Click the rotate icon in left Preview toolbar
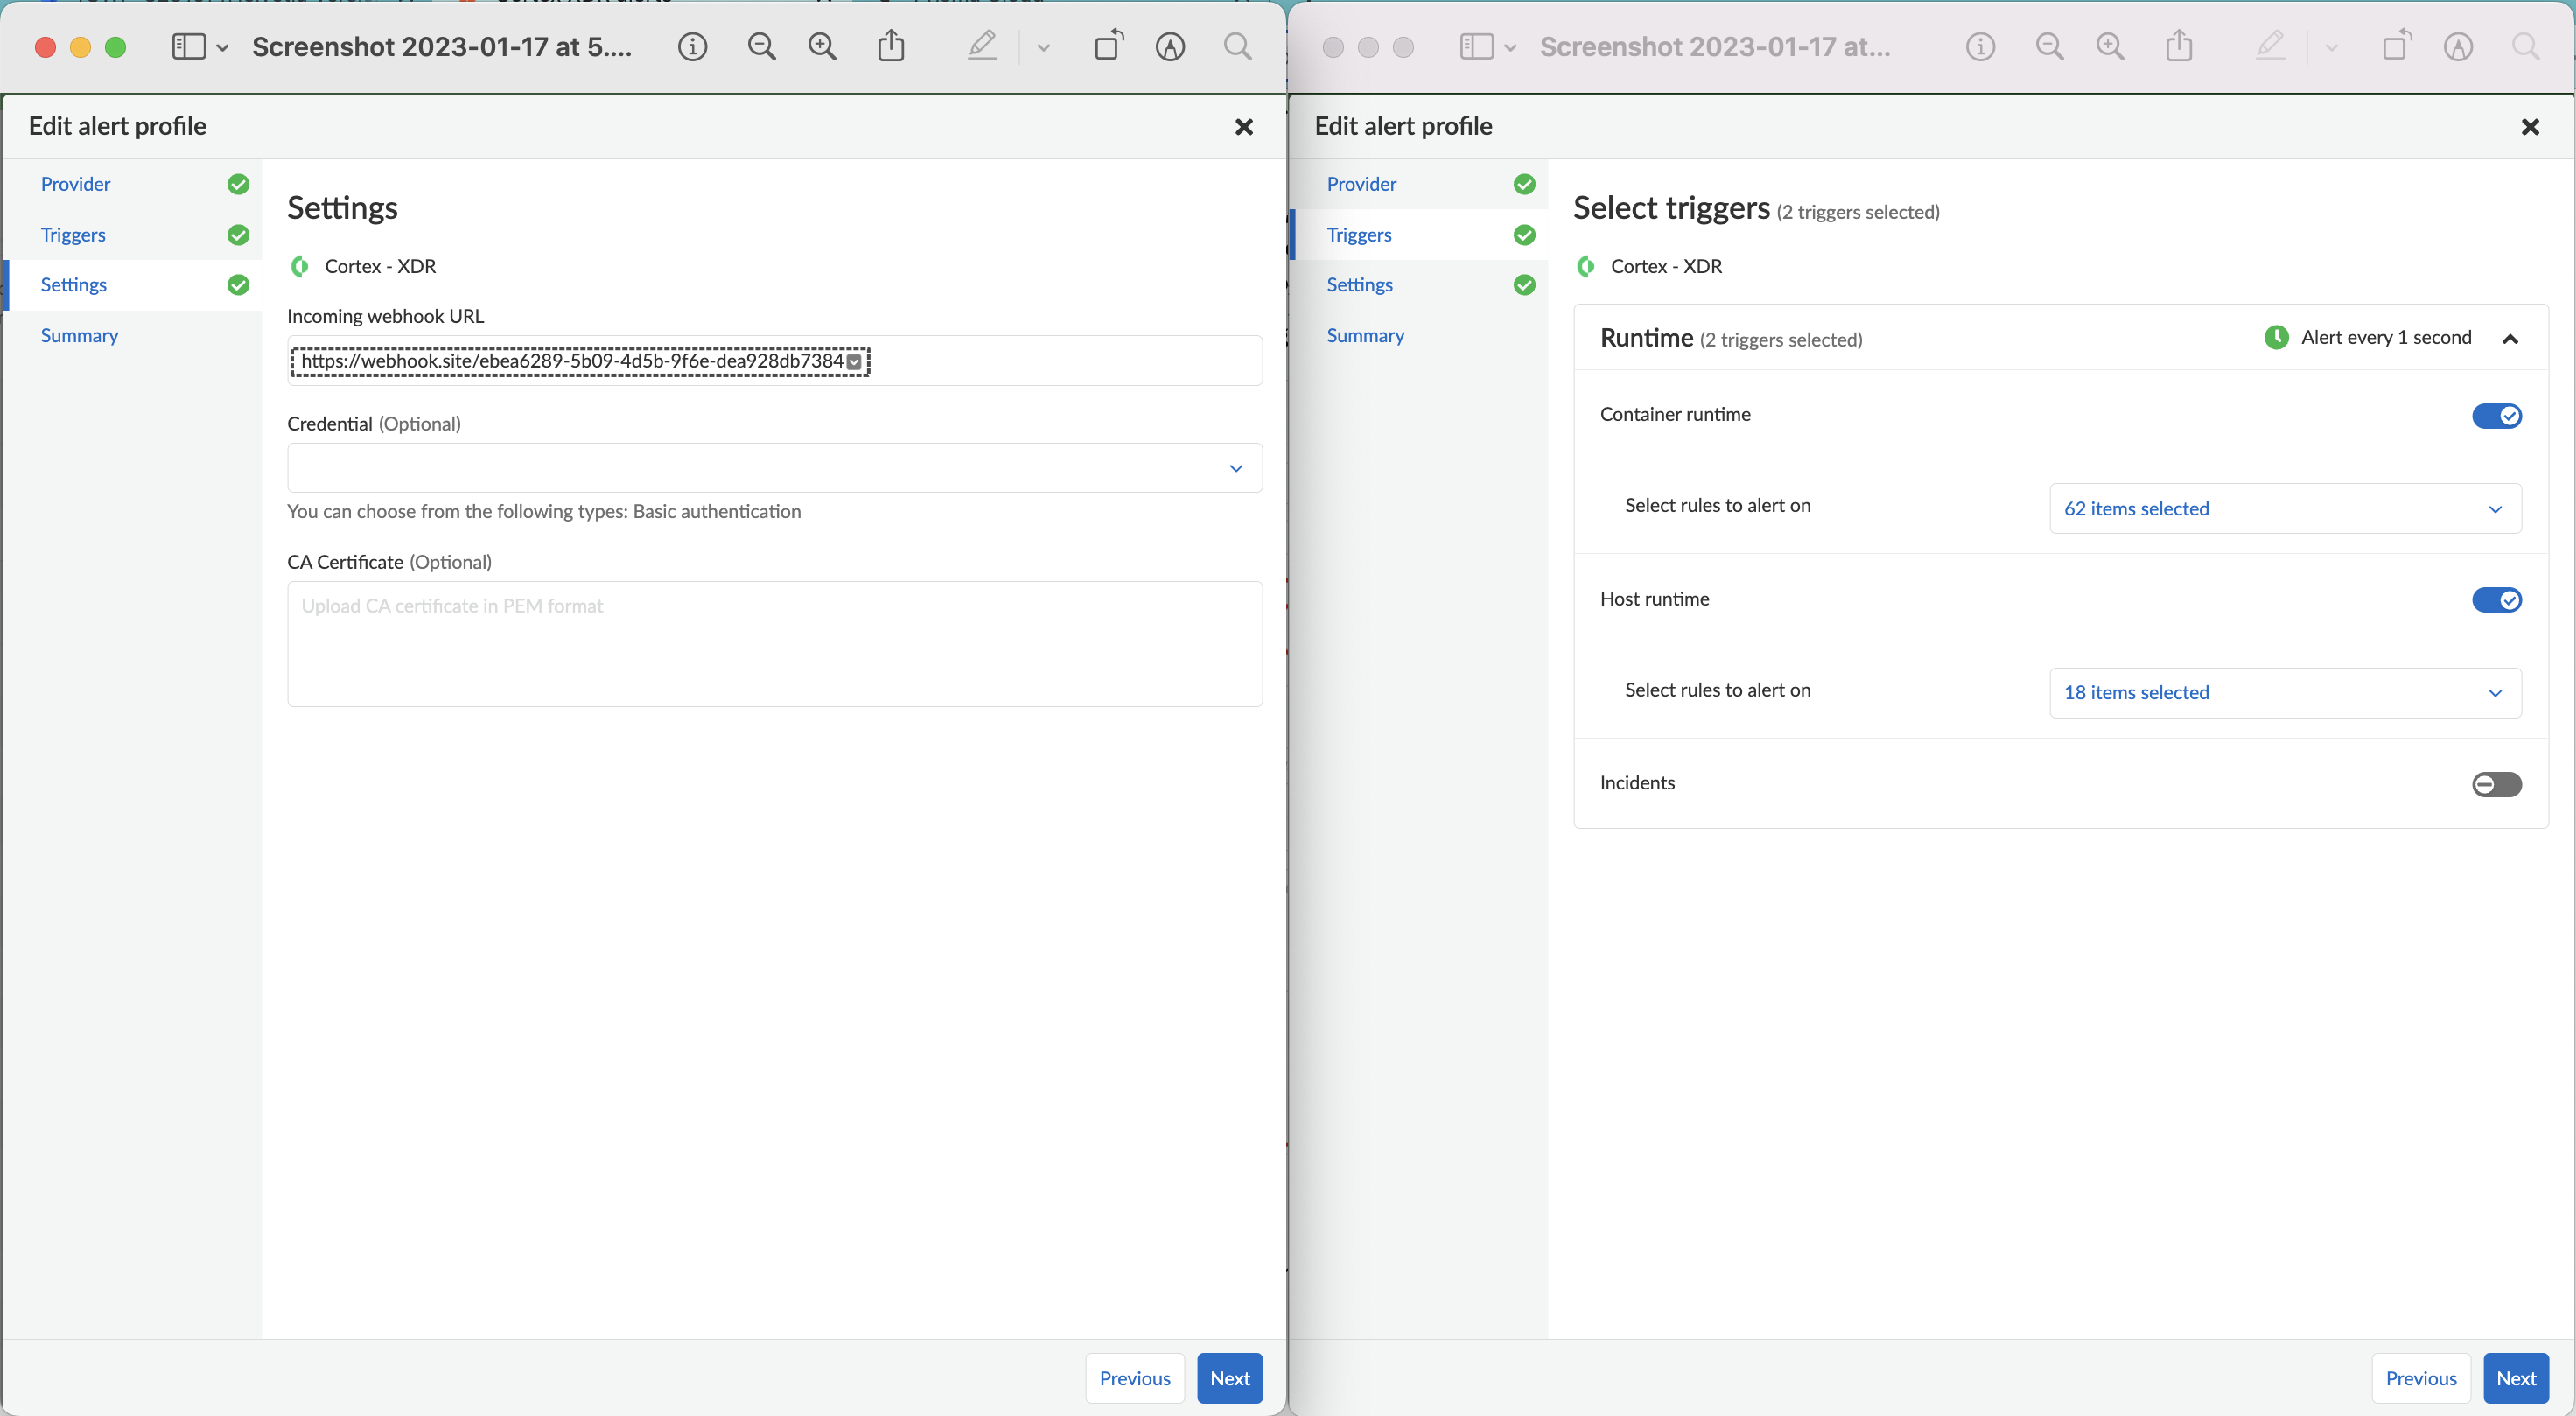Screen dimensions: 2576x1416 [x=1108, y=45]
